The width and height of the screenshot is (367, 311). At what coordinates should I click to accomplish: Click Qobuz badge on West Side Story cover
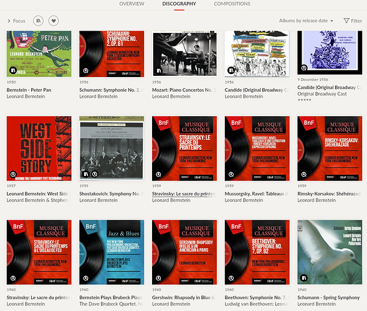click(13, 174)
